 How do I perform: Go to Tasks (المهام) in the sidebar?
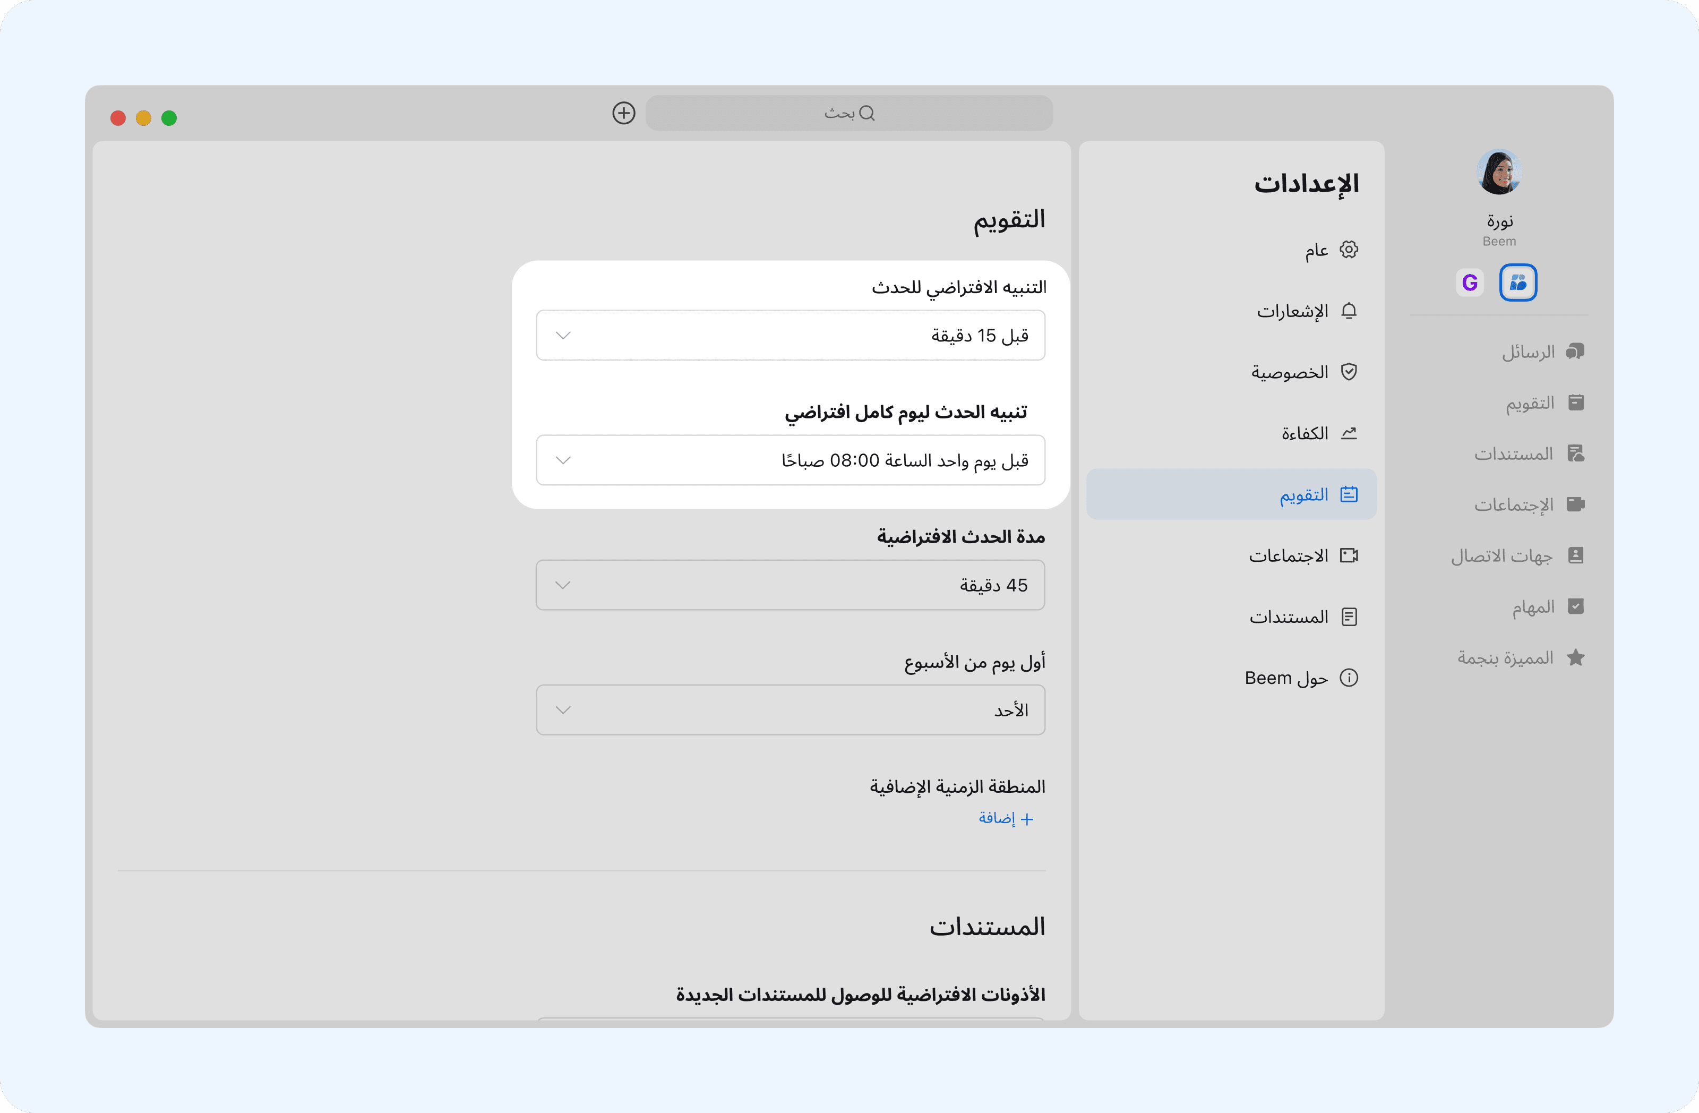(1546, 607)
